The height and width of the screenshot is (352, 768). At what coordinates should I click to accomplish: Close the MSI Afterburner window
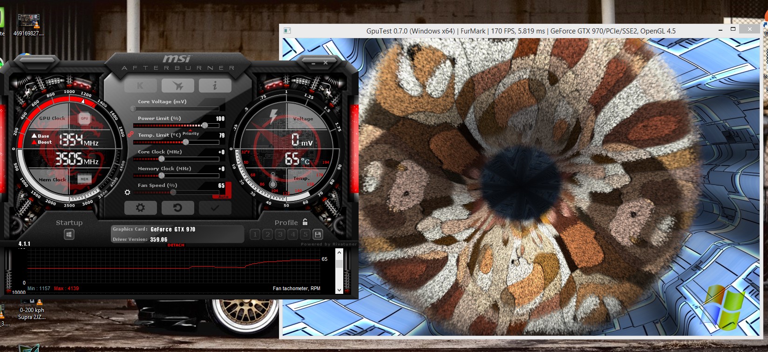coord(325,62)
